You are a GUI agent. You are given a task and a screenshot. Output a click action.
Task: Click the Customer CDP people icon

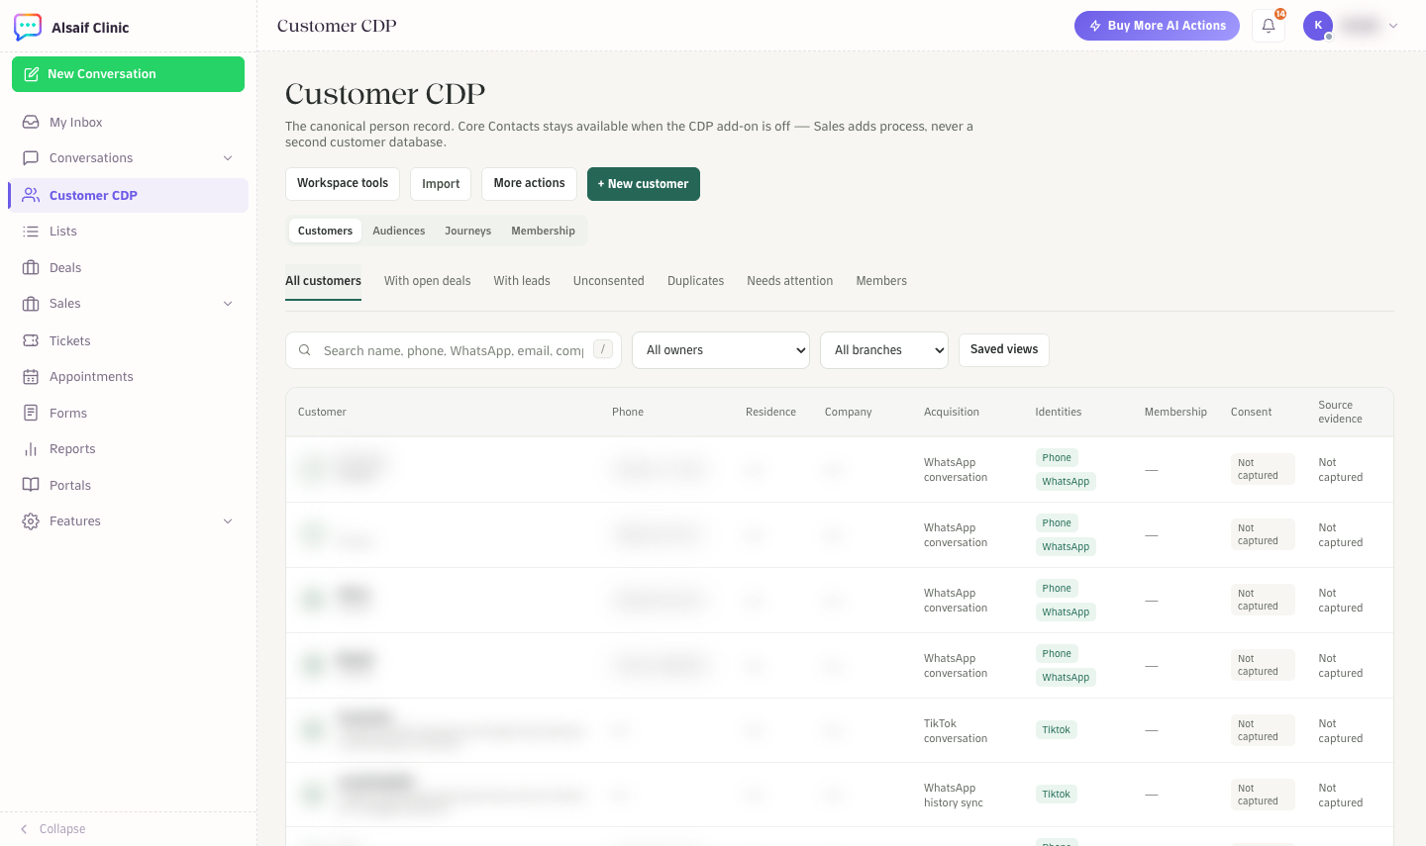pos(31,195)
